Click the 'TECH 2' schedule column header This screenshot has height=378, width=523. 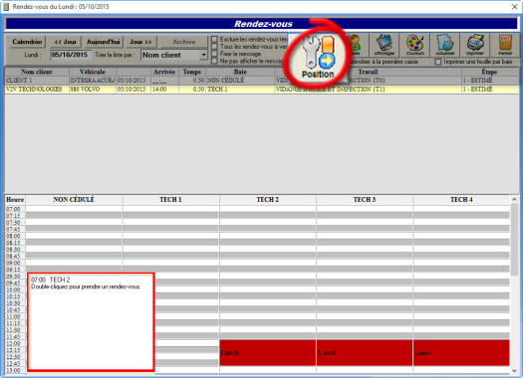tap(268, 200)
